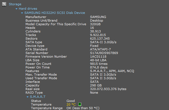This screenshot has height=110, width=169.
Task: Select the Tracks label
Action: [31, 35]
